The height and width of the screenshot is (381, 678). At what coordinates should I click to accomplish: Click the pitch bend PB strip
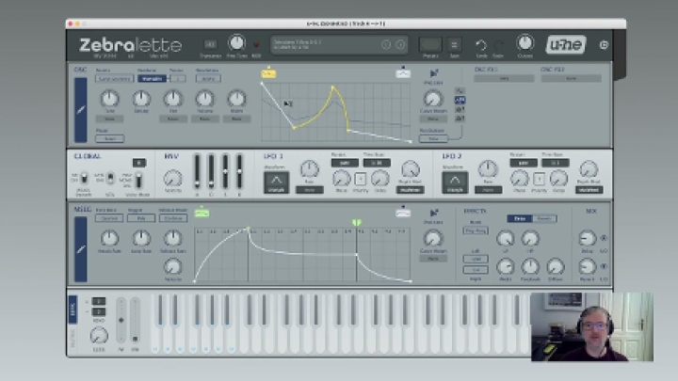[x=121, y=321]
